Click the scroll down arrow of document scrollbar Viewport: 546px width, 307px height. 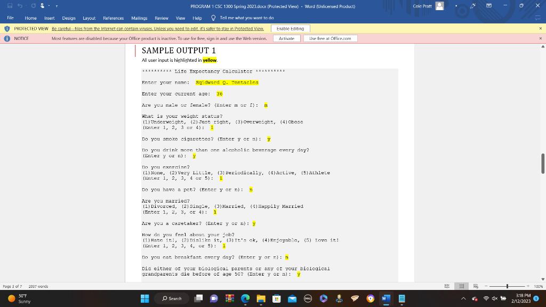click(x=543, y=279)
